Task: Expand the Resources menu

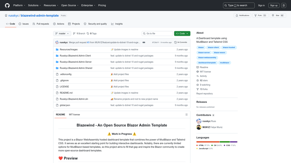Action: pyautogui.click(x=51, y=5)
